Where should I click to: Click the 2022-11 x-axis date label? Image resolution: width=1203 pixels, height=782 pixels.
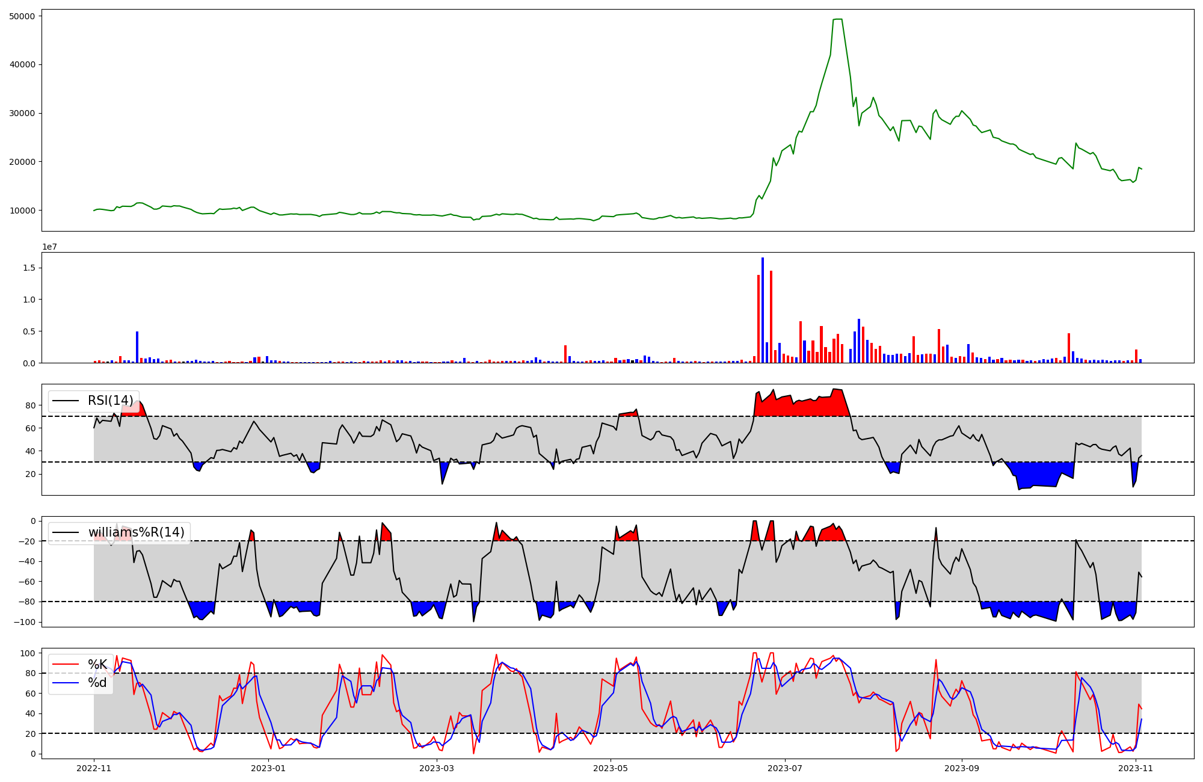(94, 768)
